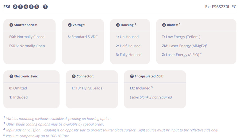Pick the 3: Fully-Housed option
Image resolution: width=240 pixels, height=139 pixels.
(x=129, y=55)
